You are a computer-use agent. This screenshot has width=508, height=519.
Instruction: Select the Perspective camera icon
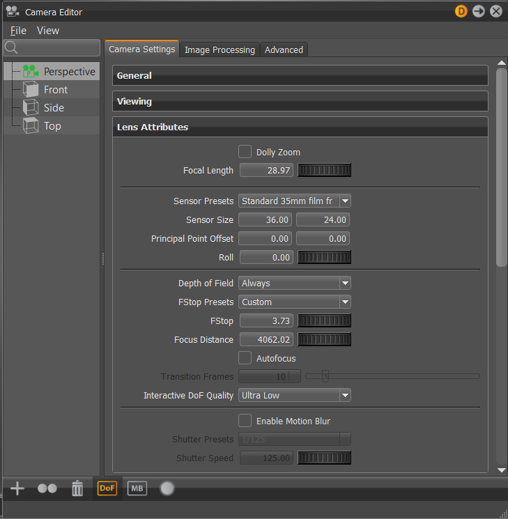pyautogui.click(x=31, y=71)
